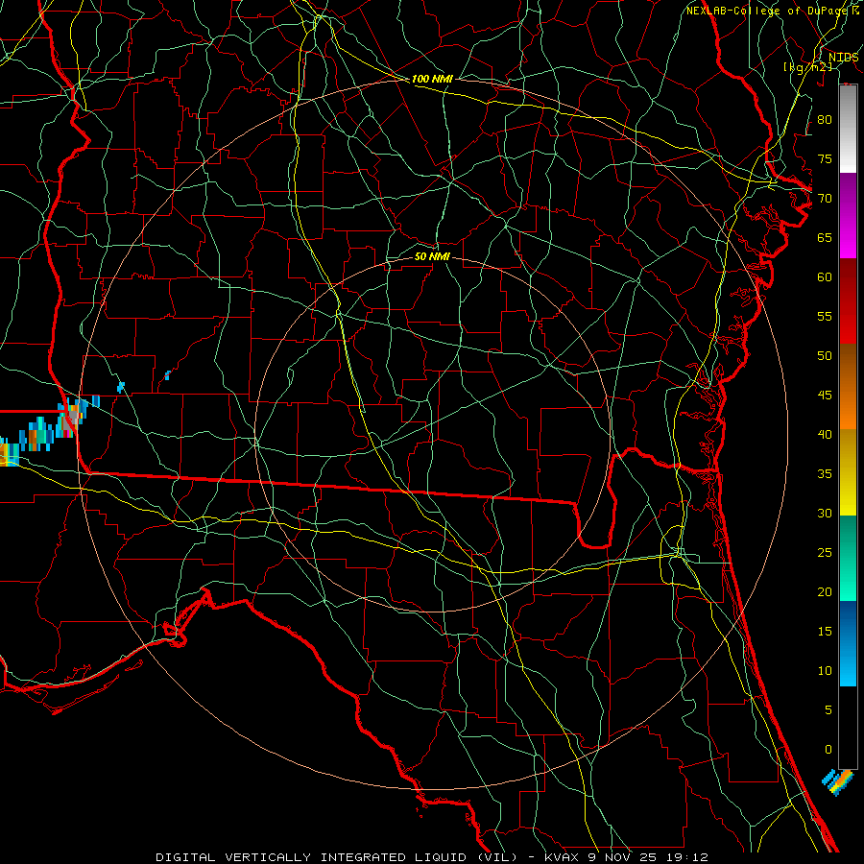864x864 pixels.
Task: Click the 30 value on color scale
Action: point(825,513)
